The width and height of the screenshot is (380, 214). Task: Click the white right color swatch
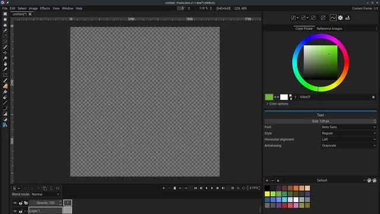pyautogui.click(x=284, y=97)
